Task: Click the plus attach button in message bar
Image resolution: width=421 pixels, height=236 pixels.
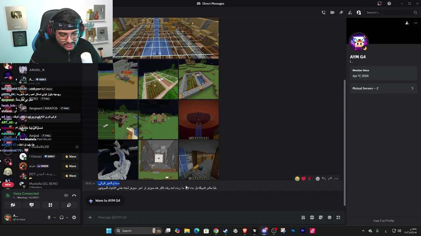Action: click(90, 217)
